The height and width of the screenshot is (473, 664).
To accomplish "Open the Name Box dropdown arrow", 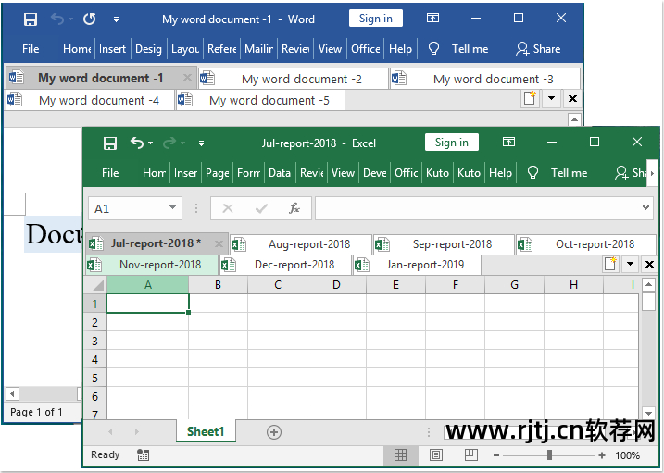I will coord(173,207).
